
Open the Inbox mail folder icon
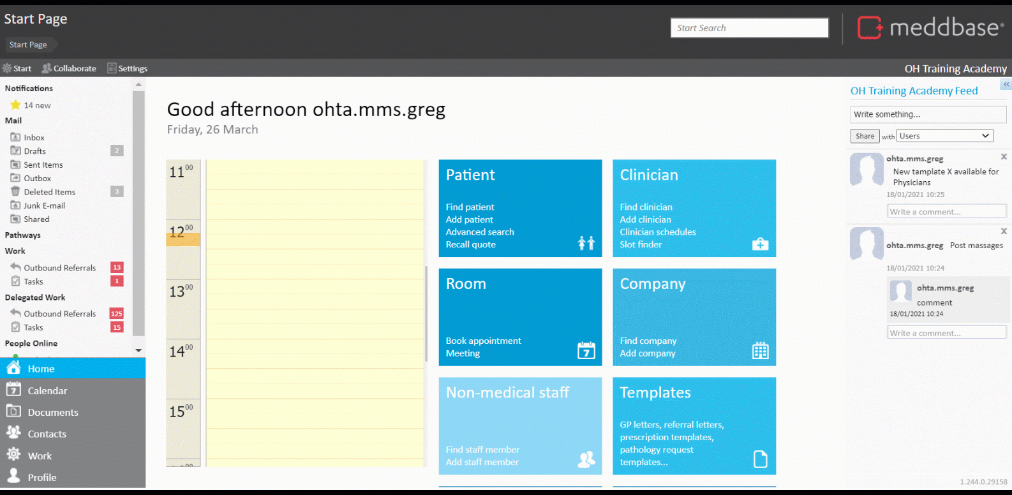click(15, 137)
